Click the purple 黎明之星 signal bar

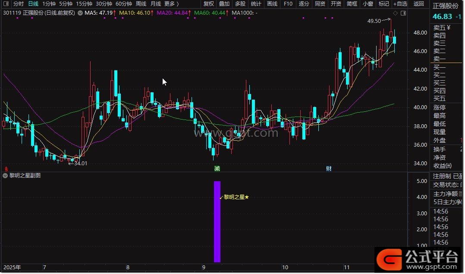(217, 221)
